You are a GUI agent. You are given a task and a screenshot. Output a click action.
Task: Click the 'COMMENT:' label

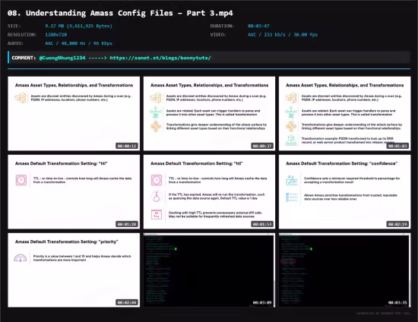(x=24, y=58)
